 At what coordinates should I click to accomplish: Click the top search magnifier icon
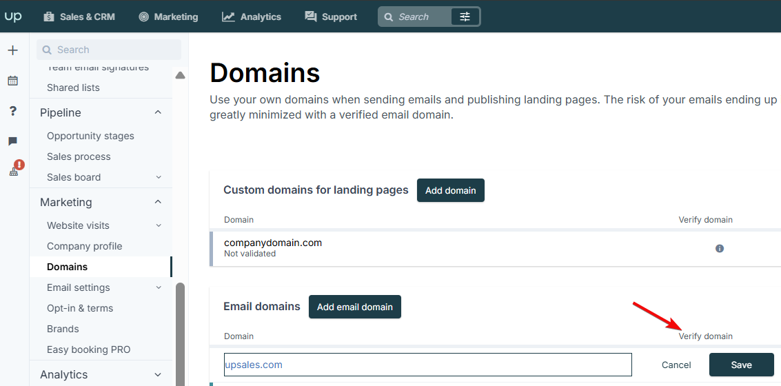389,17
